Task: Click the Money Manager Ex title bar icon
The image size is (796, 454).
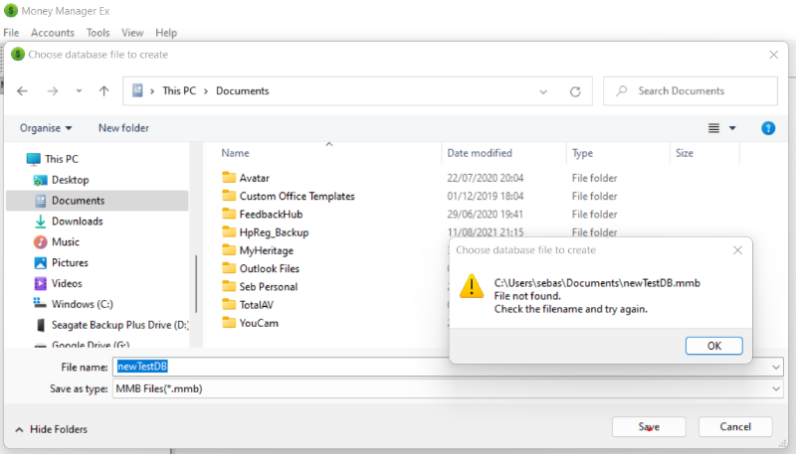Action: click(x=11, y=11)
